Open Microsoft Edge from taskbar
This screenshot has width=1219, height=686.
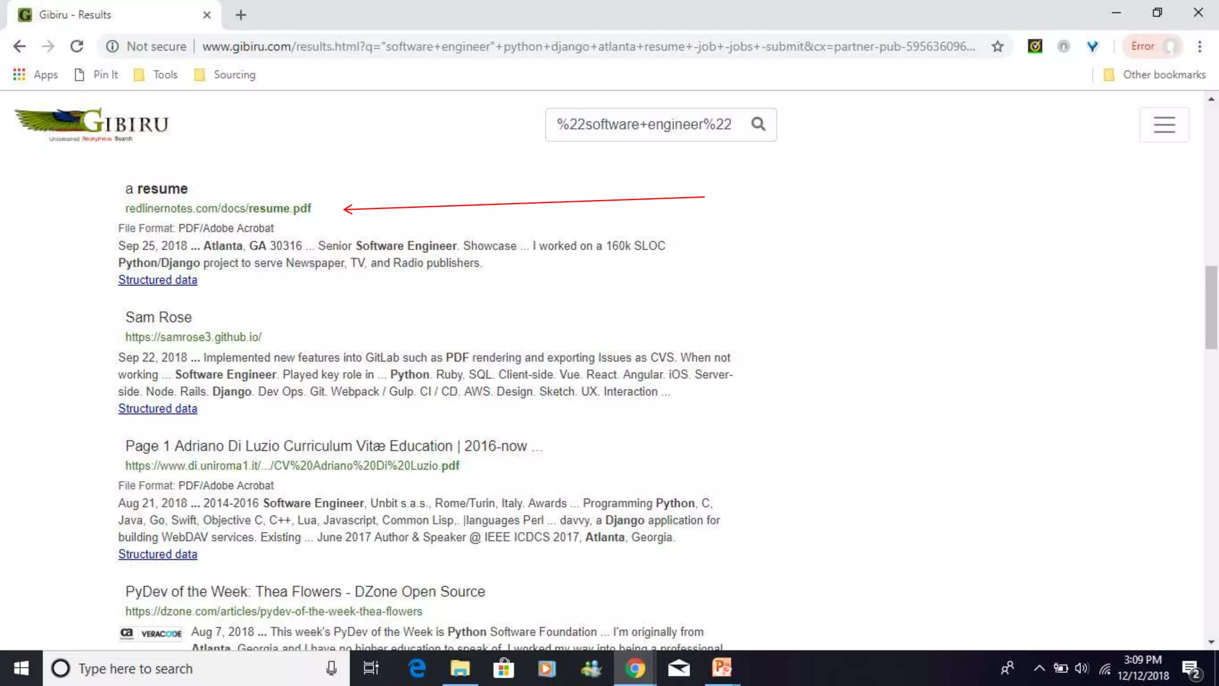tap(417, 668)
